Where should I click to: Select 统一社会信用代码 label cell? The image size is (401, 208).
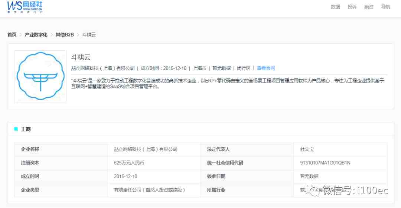point(247,163)
